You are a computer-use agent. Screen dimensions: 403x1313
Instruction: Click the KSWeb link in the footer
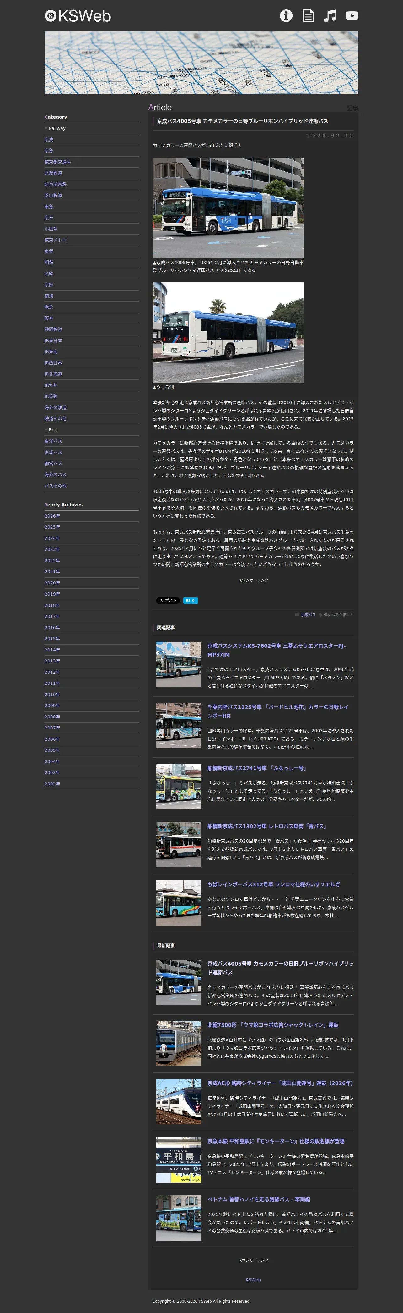[253, 1279]
